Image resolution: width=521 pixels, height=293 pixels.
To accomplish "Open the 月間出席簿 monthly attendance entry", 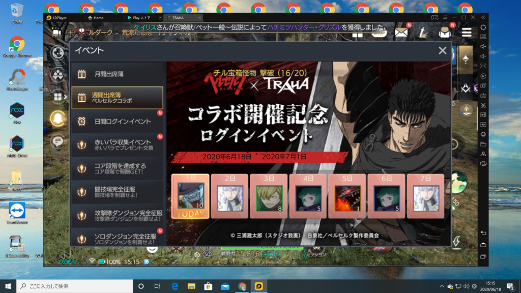I will 118,74.
